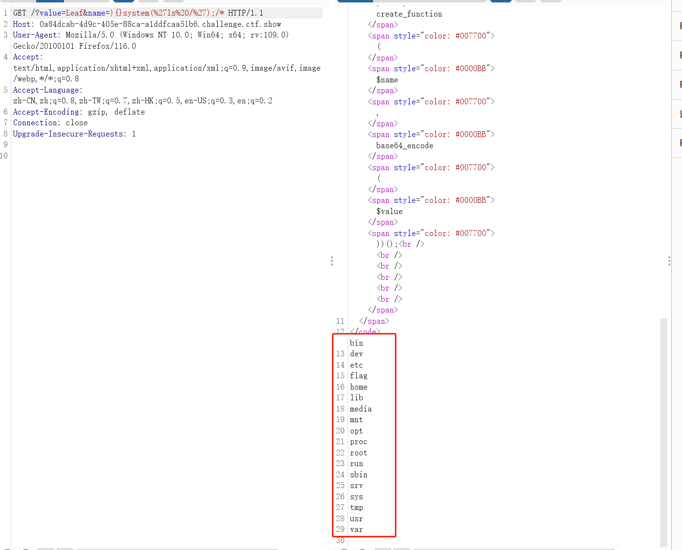Image resolution: width=682 pixels, height=550 pixels.
Task: Click the 'flag' entry in output
Action: [359, 376]
